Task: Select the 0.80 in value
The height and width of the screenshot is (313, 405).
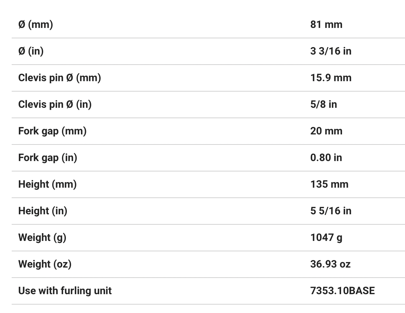Action: (x=326, y=158)
